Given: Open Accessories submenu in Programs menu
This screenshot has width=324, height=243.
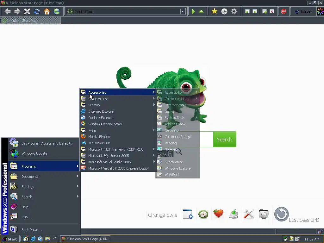Looking at the screenshot, I should point(118,92).
